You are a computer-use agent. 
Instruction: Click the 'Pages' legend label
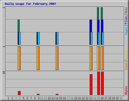coord(126,31)
